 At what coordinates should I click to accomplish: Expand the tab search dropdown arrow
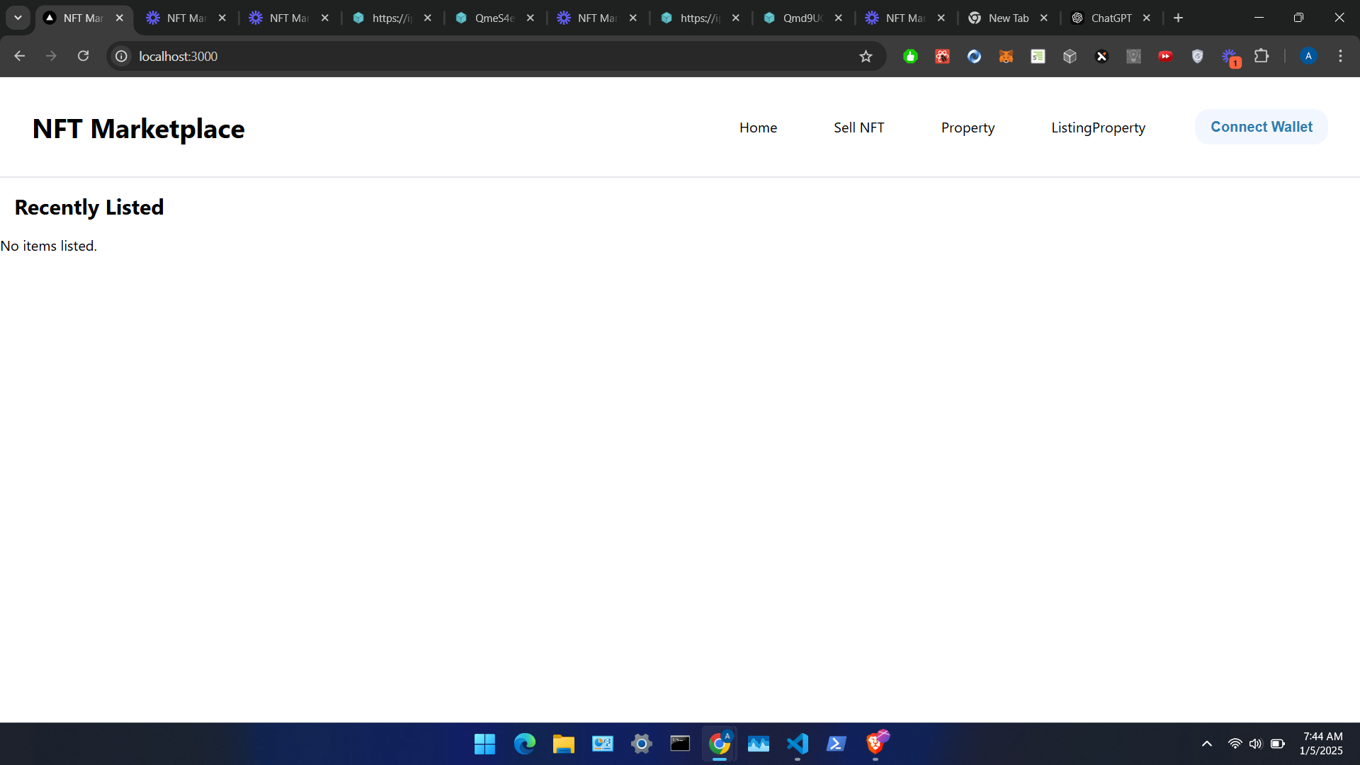(x=18, y=18)
